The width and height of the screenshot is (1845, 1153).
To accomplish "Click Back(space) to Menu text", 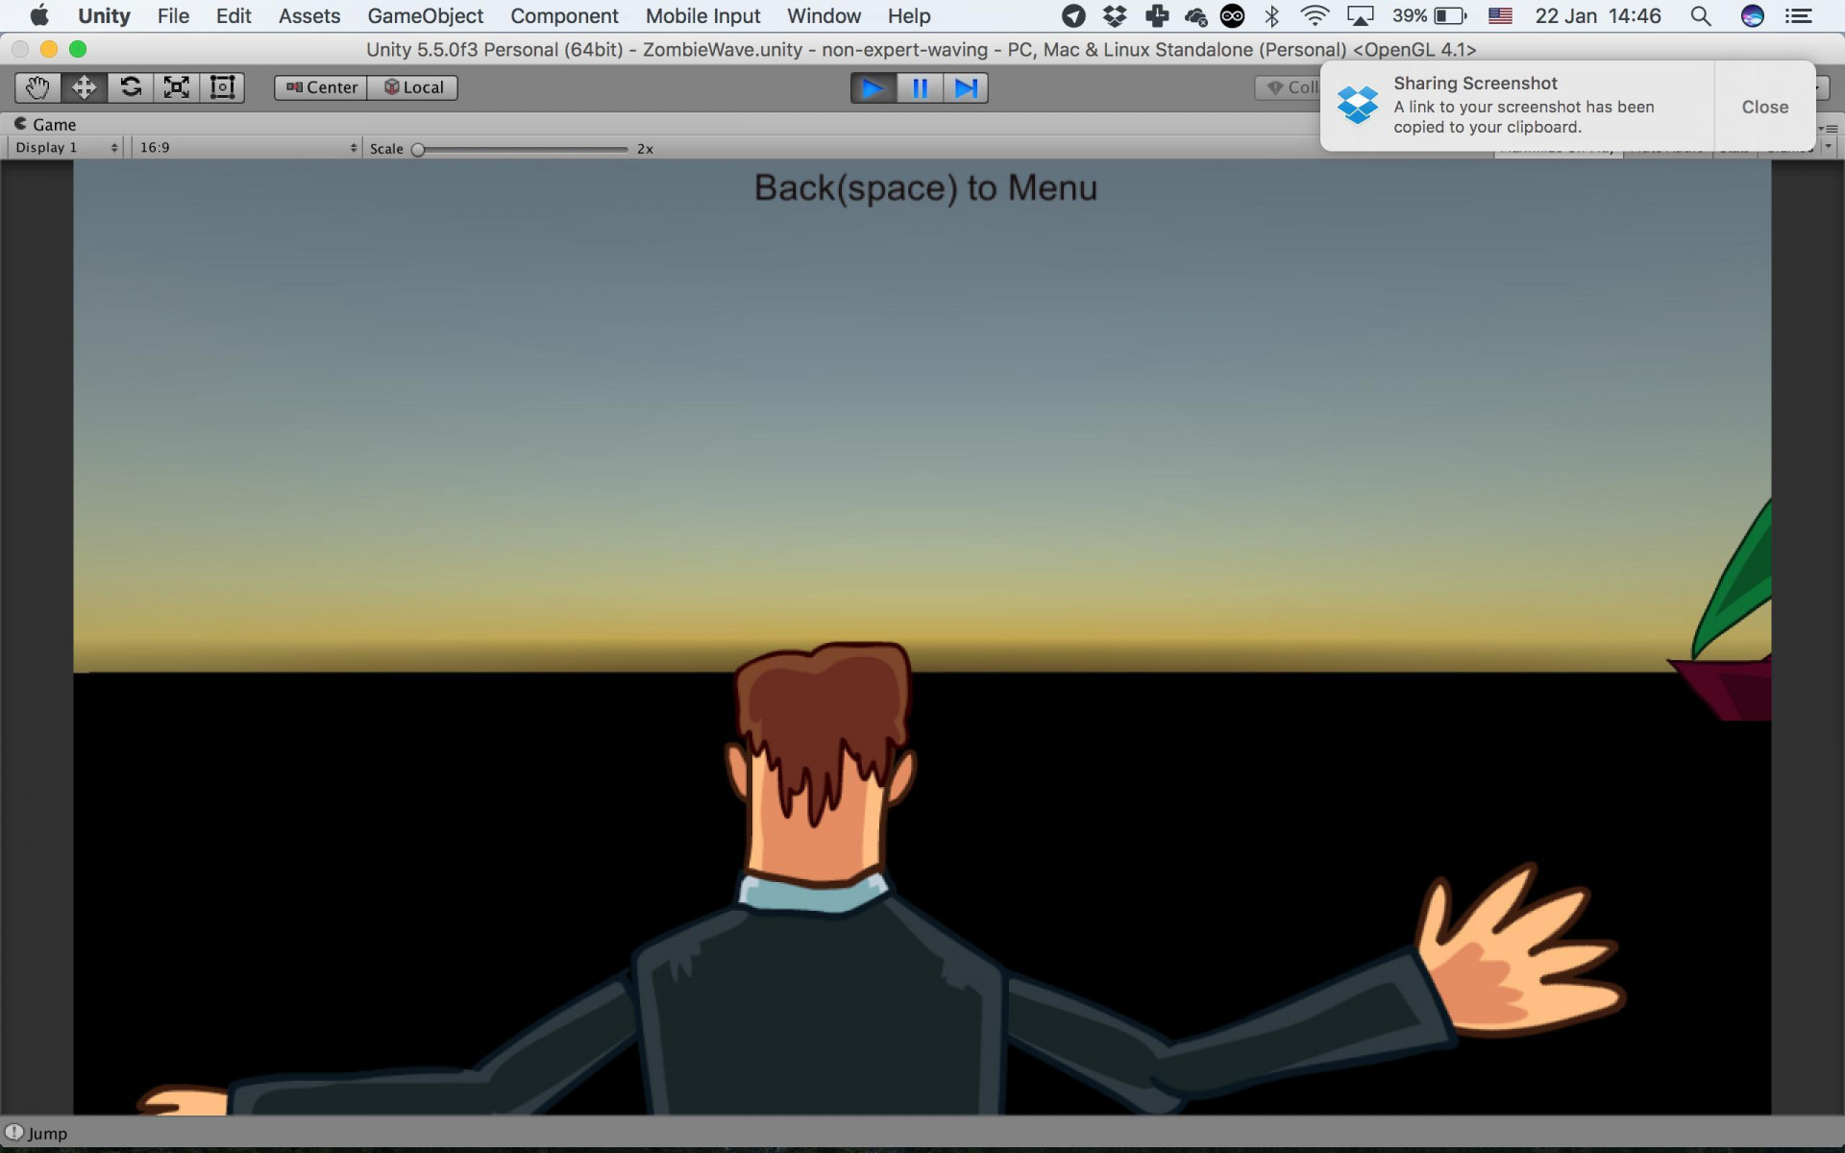I will tap(925, 188).
